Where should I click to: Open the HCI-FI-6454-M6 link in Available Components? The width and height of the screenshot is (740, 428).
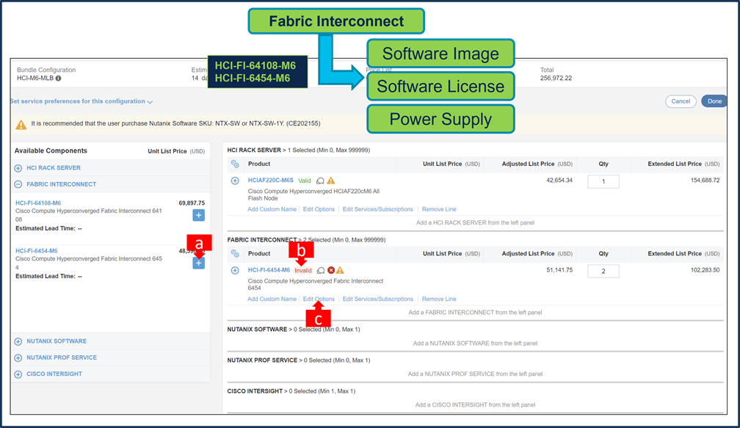click(37, 251)
